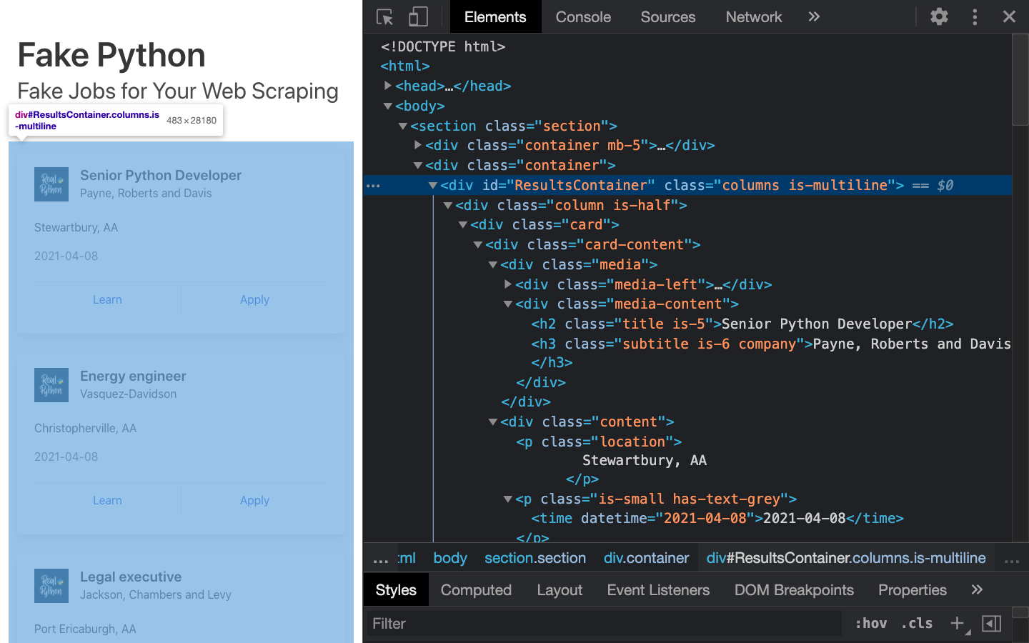
Task: Open DevTools settings gear
Action: [939, 16]
